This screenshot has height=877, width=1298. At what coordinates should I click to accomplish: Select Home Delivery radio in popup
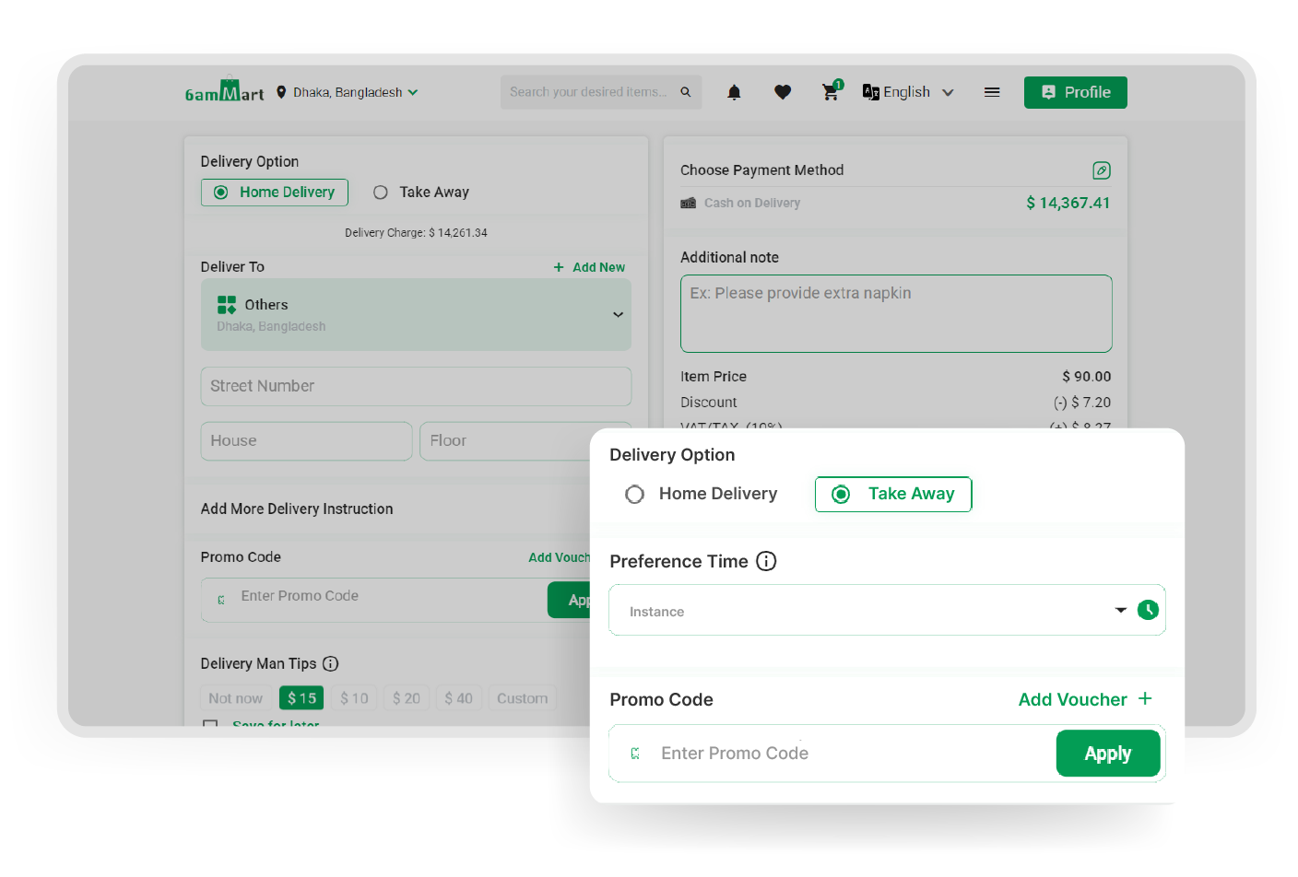(635, 495)
